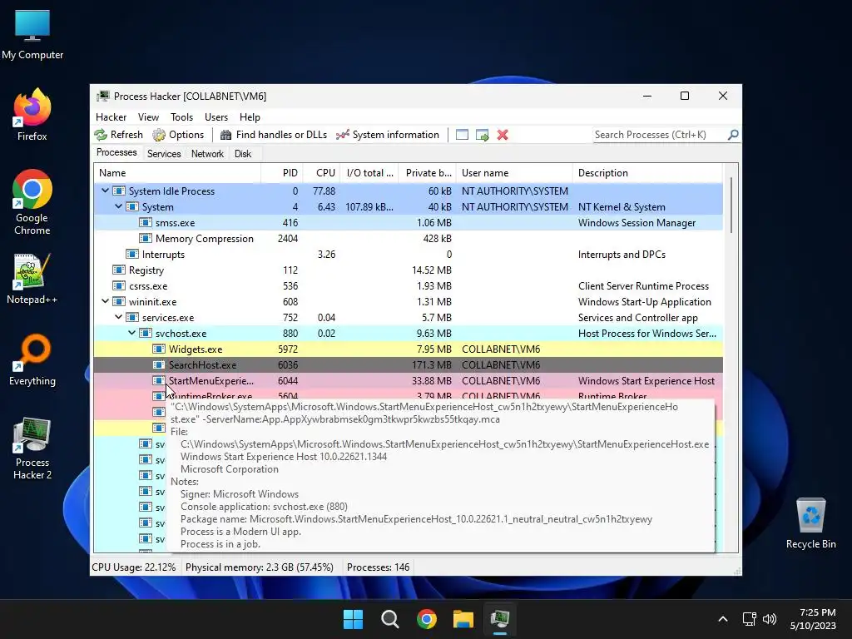This screenshot has height=639, width=852.
Task: Open File Explorer from taskbar
Action: pyautogui.click(x=463, y=619)
